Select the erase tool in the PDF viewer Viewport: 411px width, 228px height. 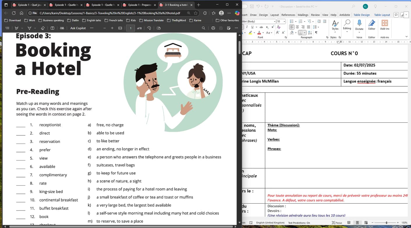coord(43,28)
